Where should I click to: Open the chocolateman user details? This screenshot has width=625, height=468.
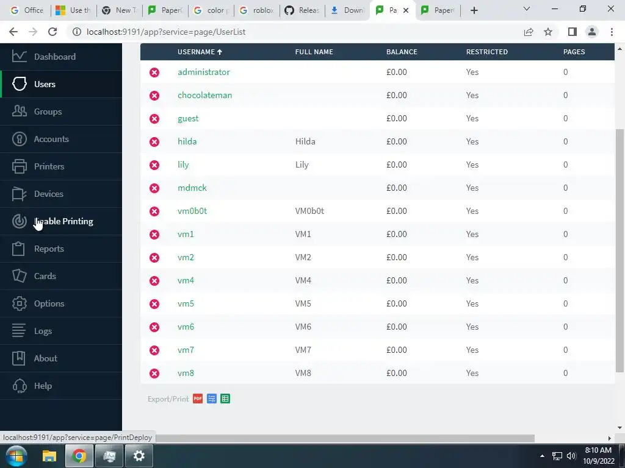(205, 95)
